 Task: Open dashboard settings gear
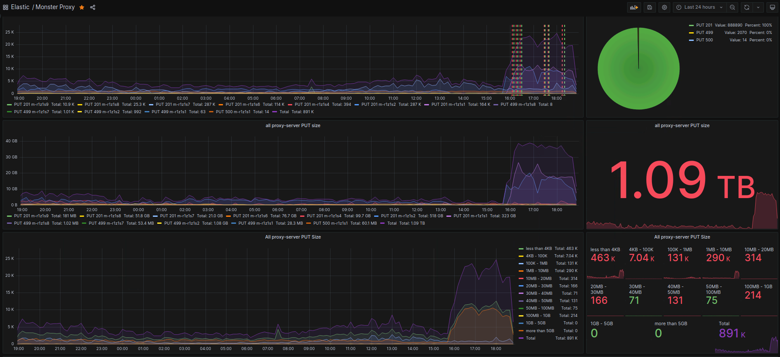point(664,7)
